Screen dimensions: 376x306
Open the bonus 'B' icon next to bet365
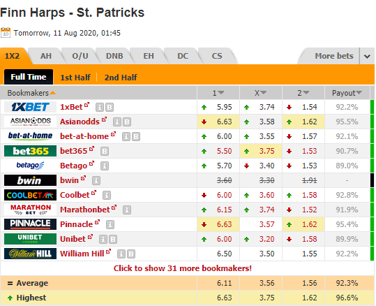105,152
